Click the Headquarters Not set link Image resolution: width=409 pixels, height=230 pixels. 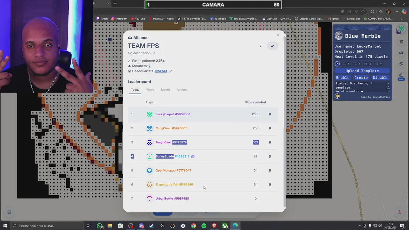[161, 71]
